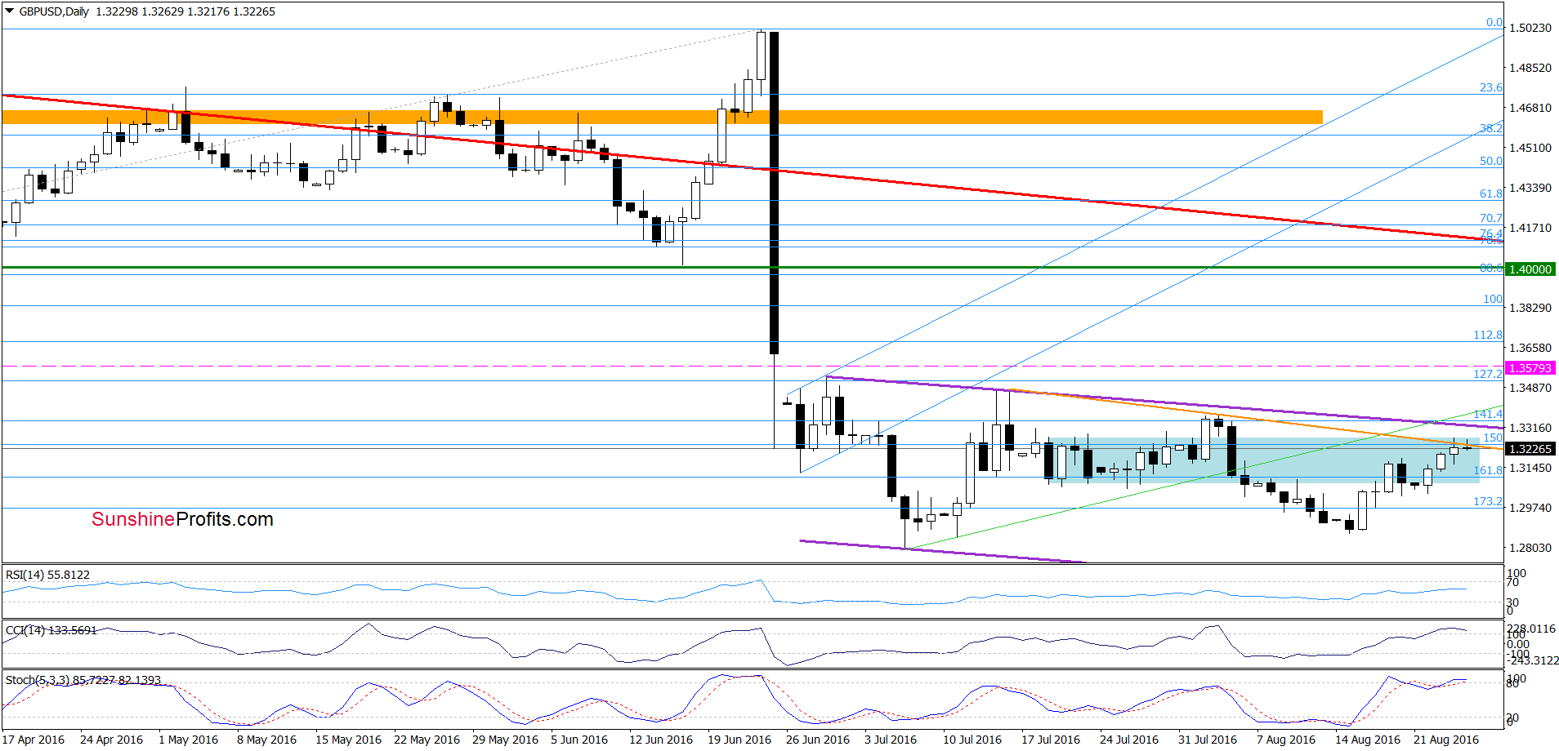1559x751 pixels.
Task: Click the Stoch(5,3,3) indicator label
Action: pyautogui.click(x=83, y=679)
